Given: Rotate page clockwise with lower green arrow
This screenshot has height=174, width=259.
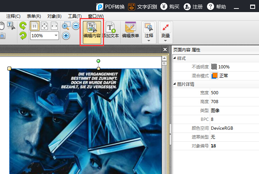Looking at the screenshot, I should (23, 36).
